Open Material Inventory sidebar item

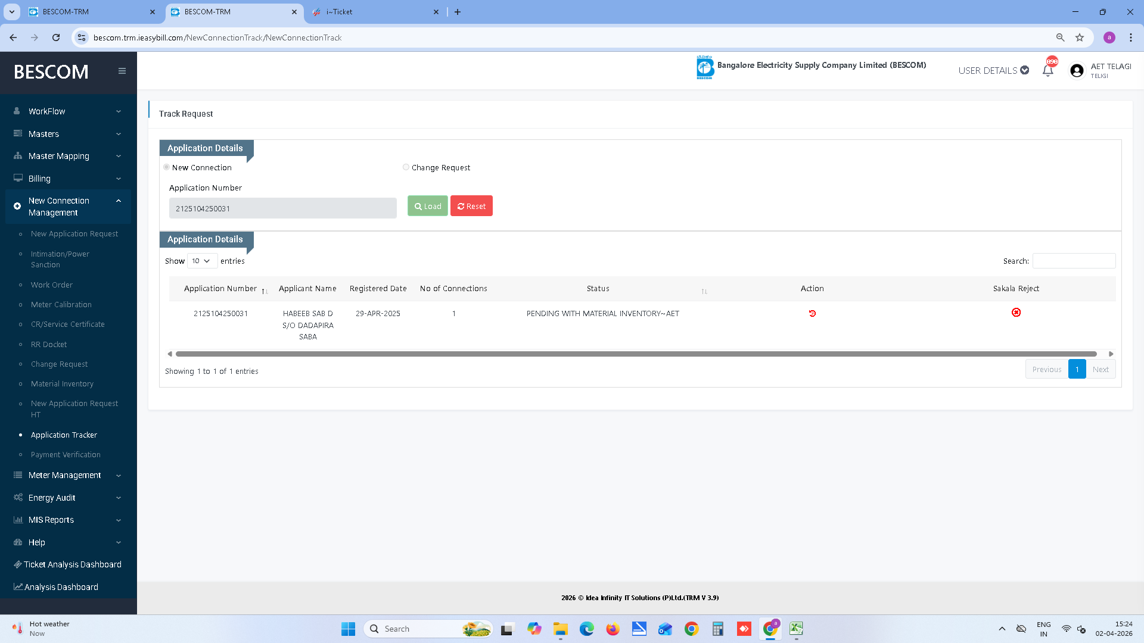point(62,384)
